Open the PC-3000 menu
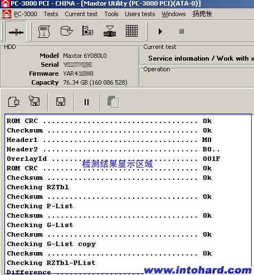Screen dimensions: 254x275 [26, 14]
